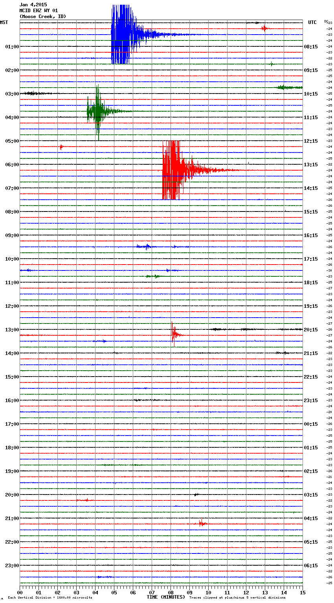The image size is (334, 603).
Task: Select the '07:00' MST time label
Action: (x=12, y=188)
